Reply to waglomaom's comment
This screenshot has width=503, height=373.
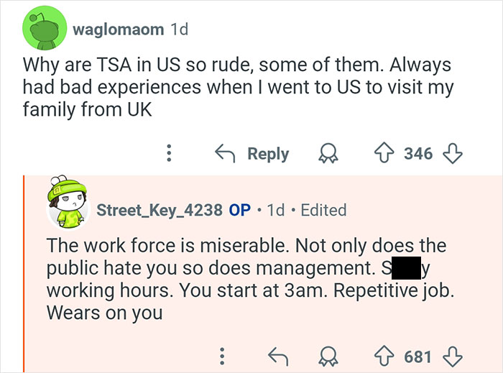253,153
